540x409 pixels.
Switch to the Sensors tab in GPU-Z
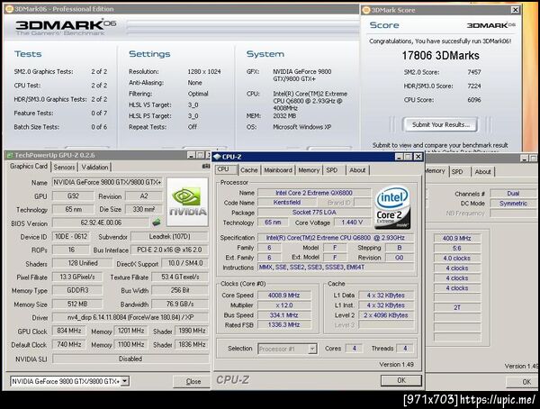(x=64, y=168)
